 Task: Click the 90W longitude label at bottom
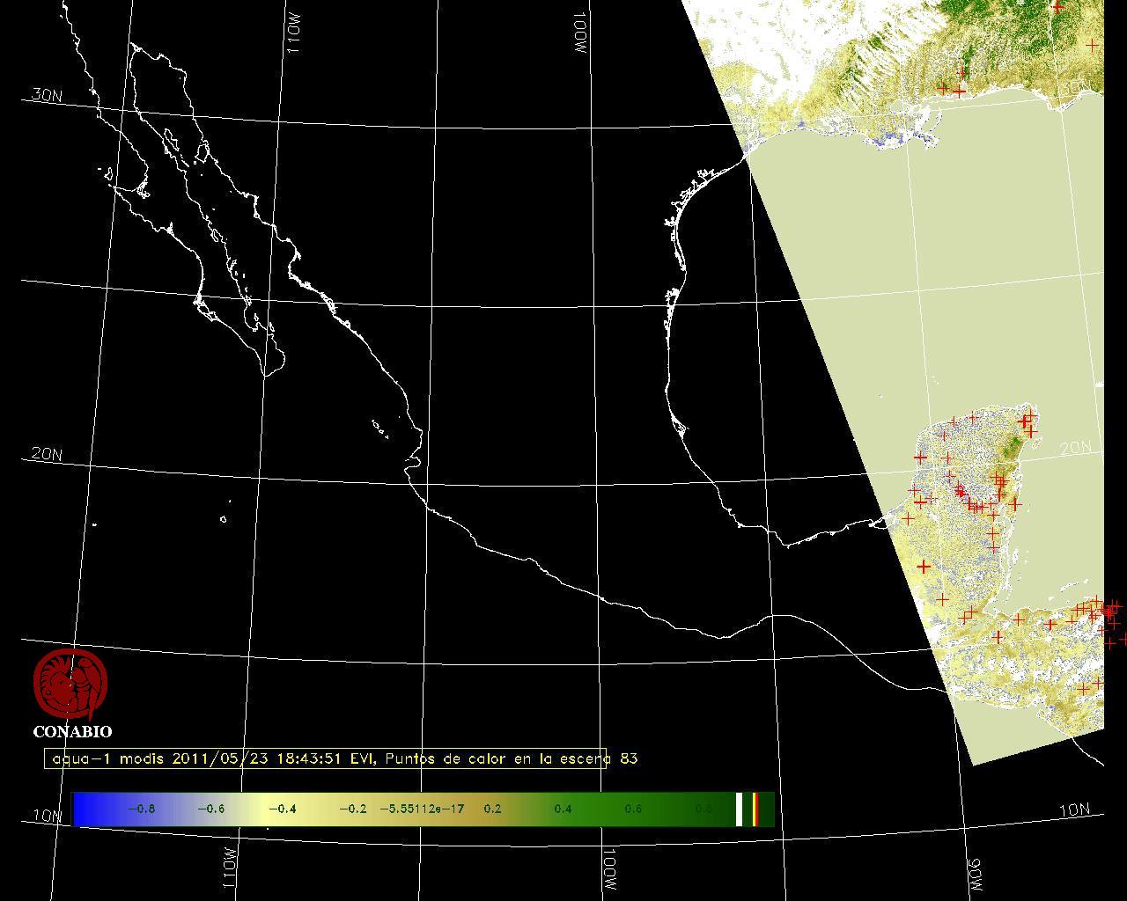(975, 873)
